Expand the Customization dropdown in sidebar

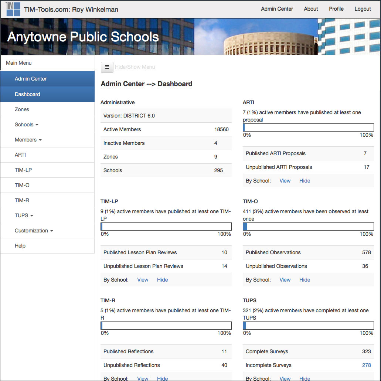[x=47, y=231]
